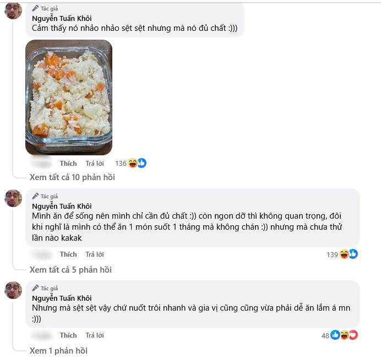Click the haha reaction icon beside 139
The width and height of the screenshot is (381, 358).
[344, 254]
